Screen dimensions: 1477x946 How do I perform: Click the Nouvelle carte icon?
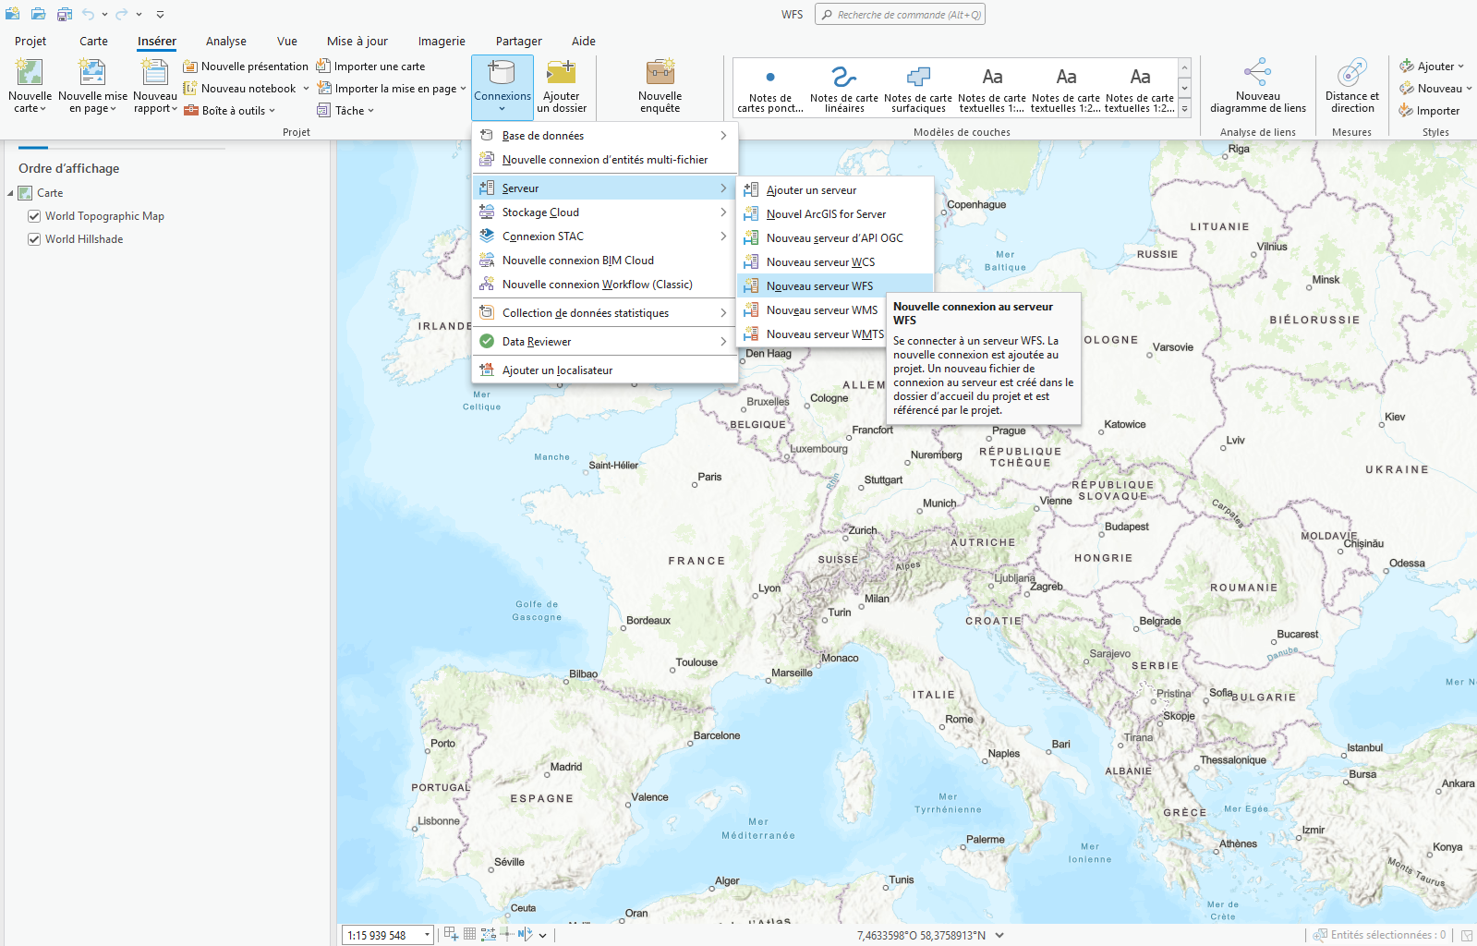click(x=30, y=74)
